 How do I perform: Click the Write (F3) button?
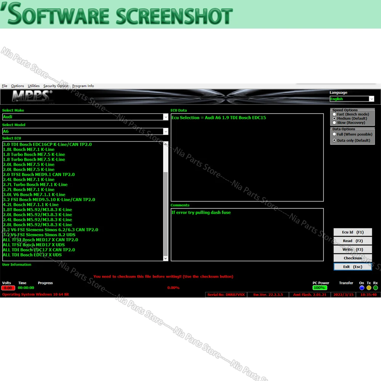352,249
